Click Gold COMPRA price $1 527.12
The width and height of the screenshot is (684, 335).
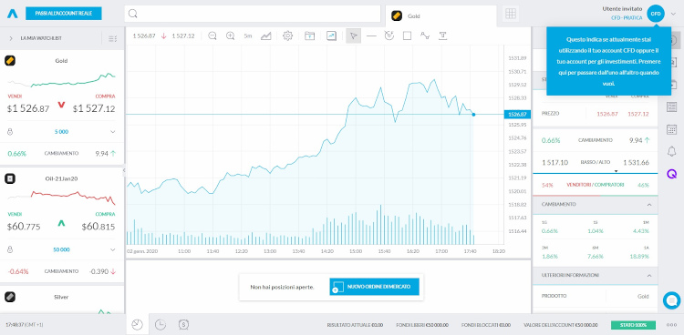[94, 109]
